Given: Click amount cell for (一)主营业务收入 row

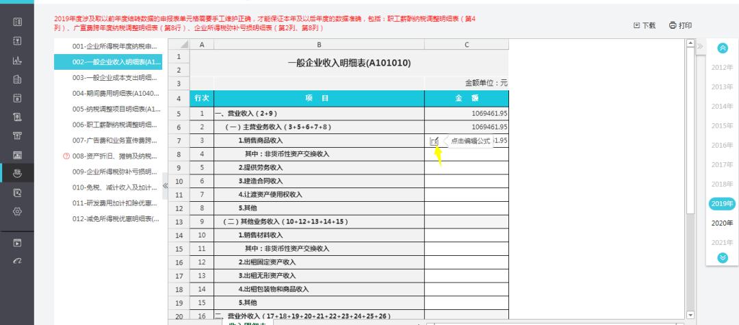Looking at the screenshot, I should point(467,127).
